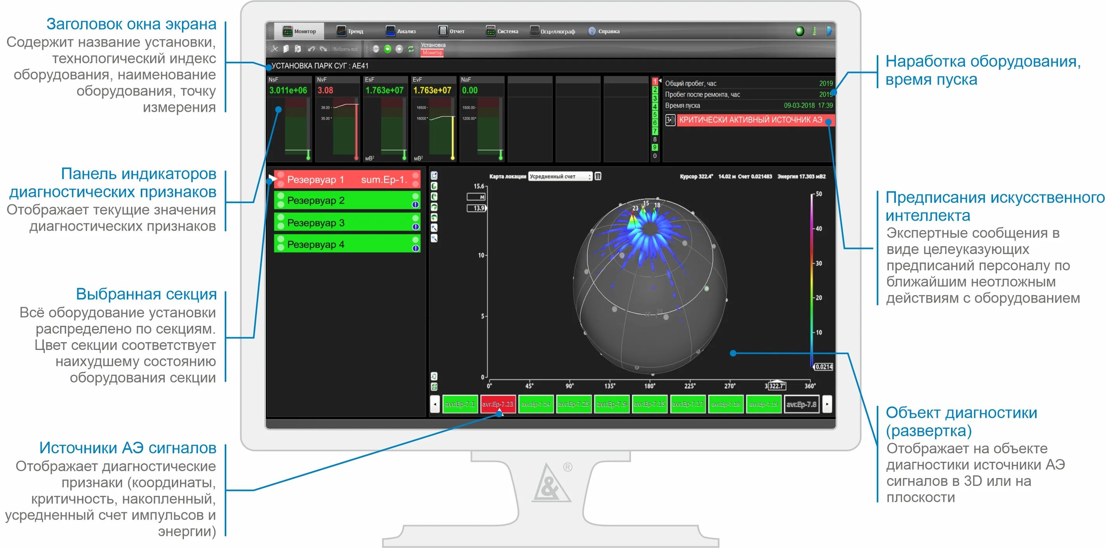Click the green back arrow navigation icon
1105x548 pixels.
pos(387,49)
